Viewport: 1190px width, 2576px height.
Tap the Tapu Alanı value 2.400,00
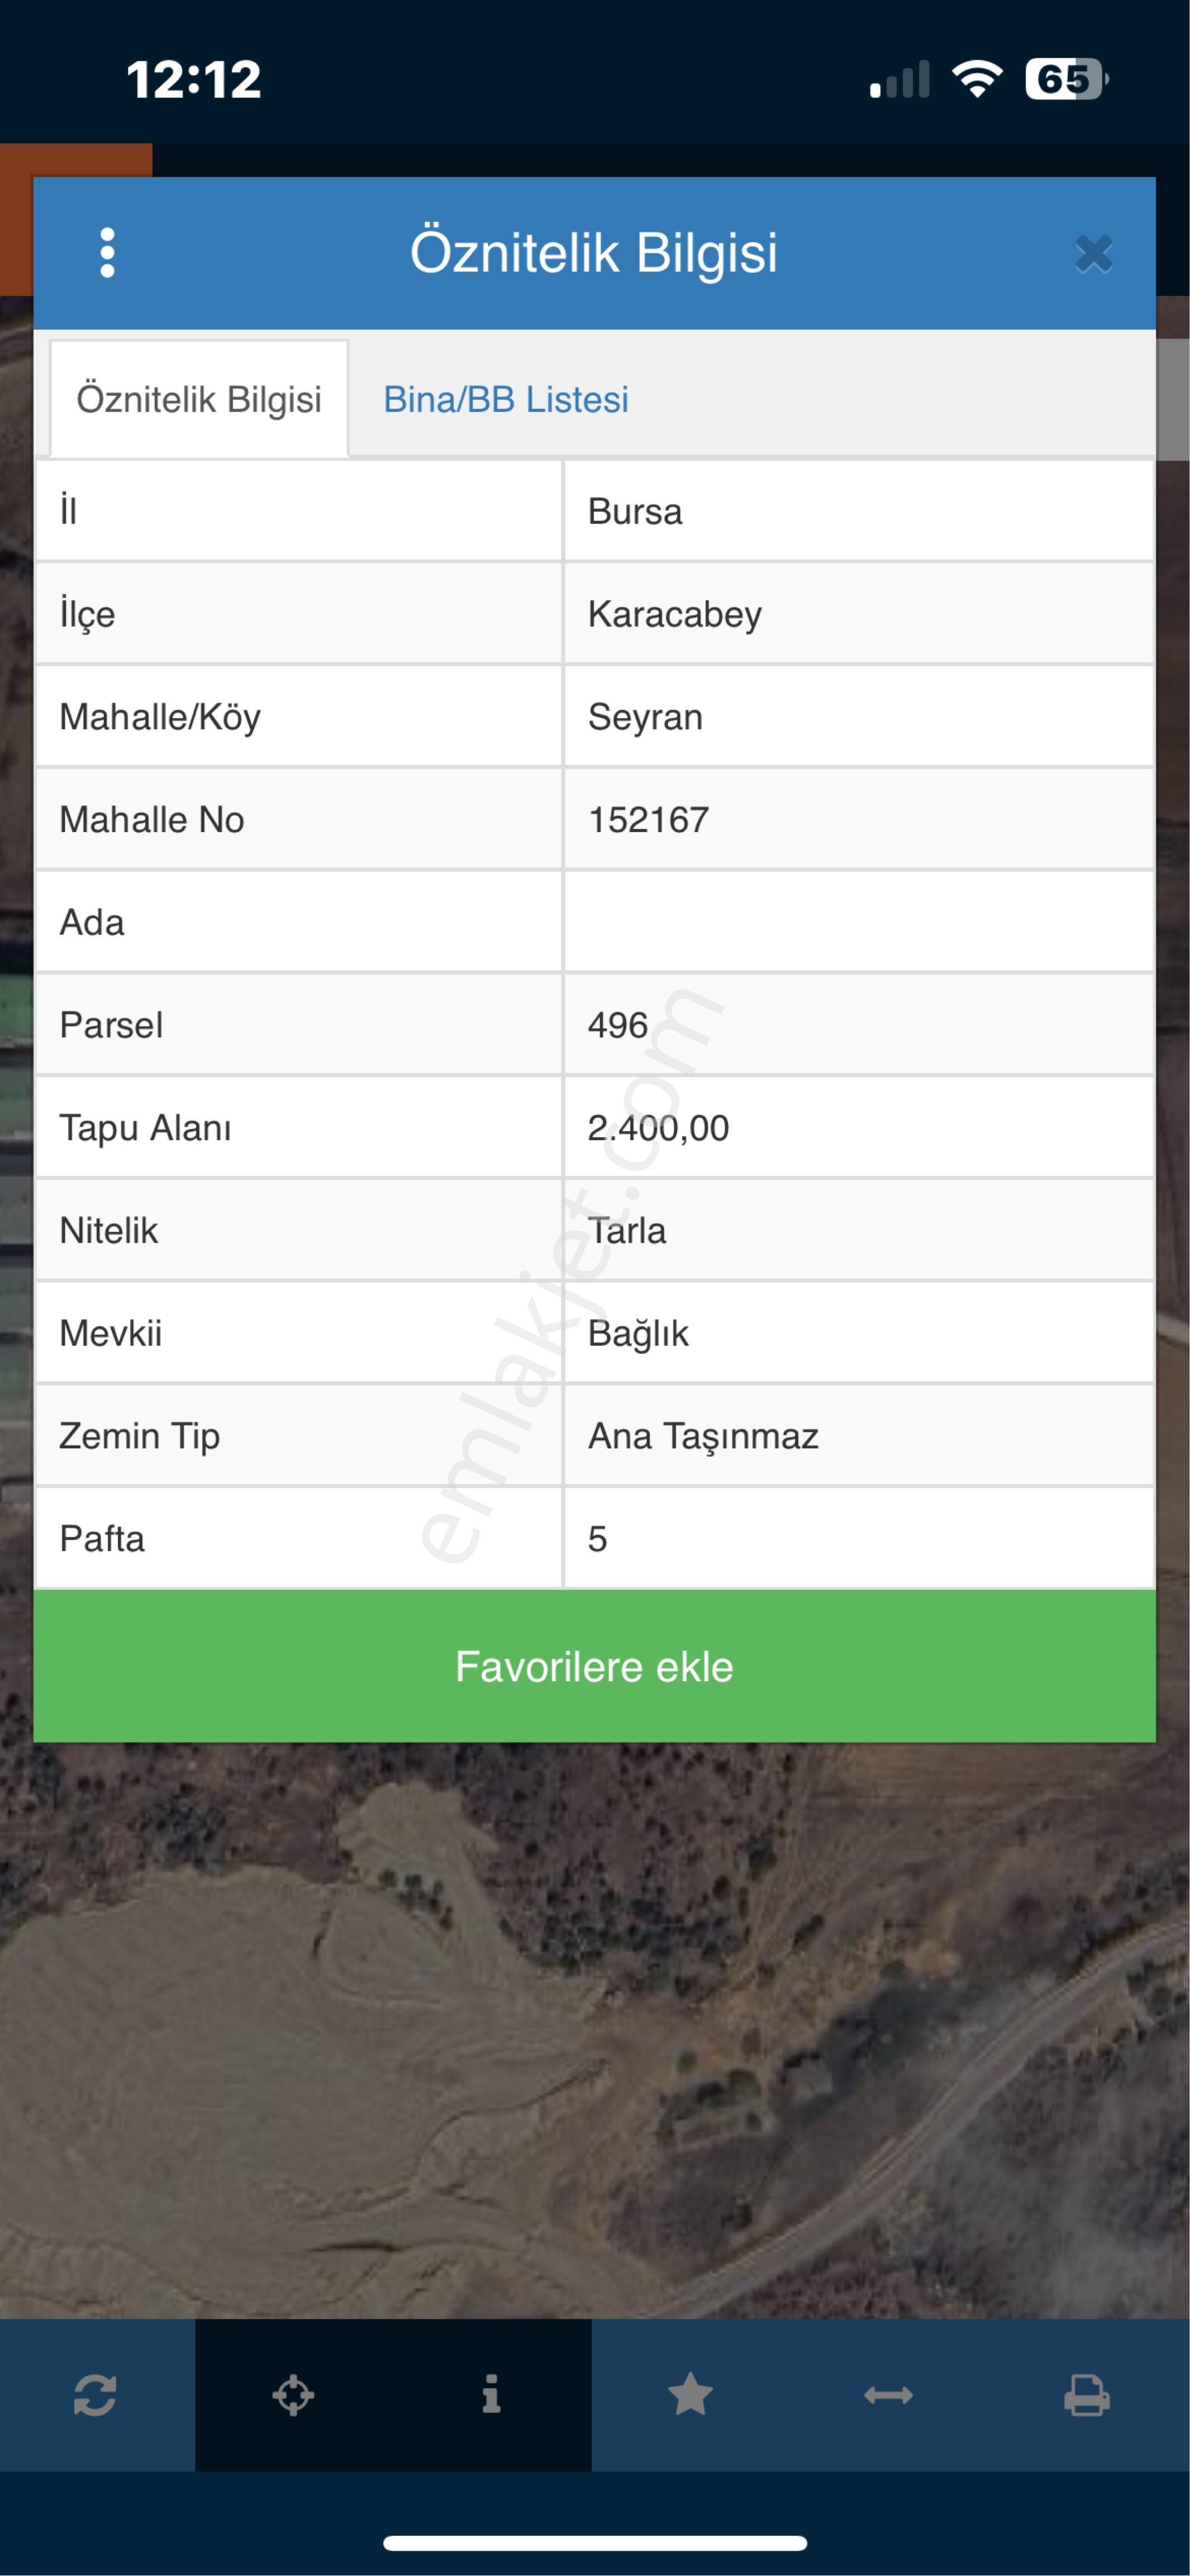pos(658,1128)
